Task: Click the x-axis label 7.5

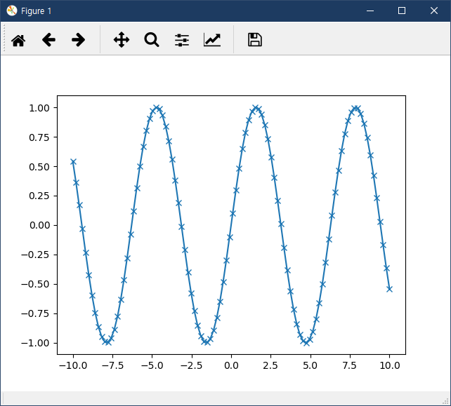Action: click(350, 365)
